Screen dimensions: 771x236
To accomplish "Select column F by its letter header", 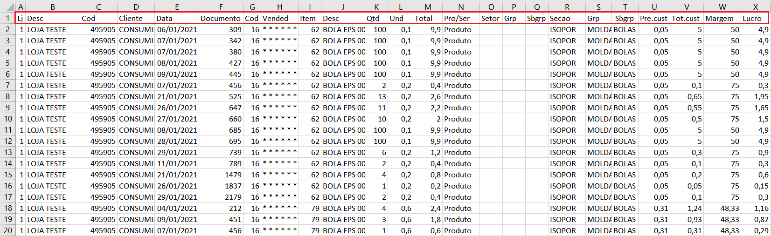I will (x=221, y=7).
